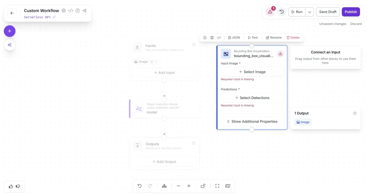Expand Show Additional Properties
Screen dimensions: 373x194
[x=252, y=121]
